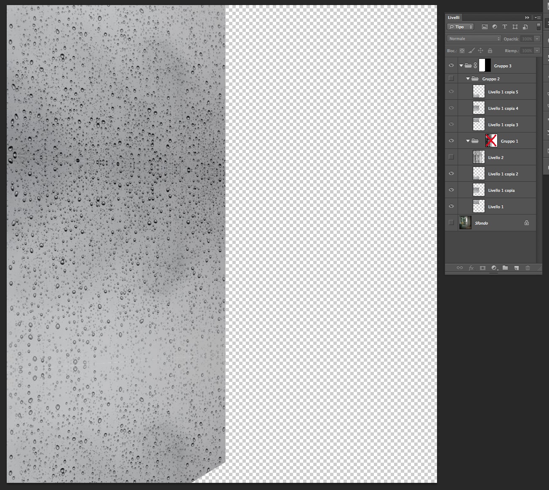
Task: Hide the Livello 1 layer
Action: coord(451,207)
